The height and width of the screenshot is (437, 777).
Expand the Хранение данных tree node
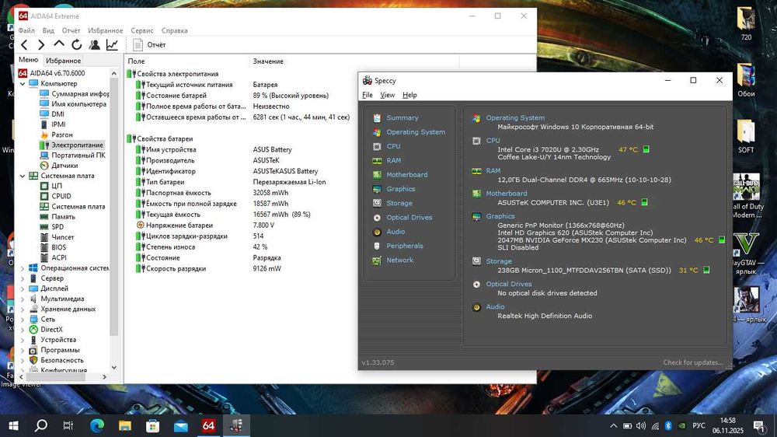pyautogui.click(x=23, y=309)
